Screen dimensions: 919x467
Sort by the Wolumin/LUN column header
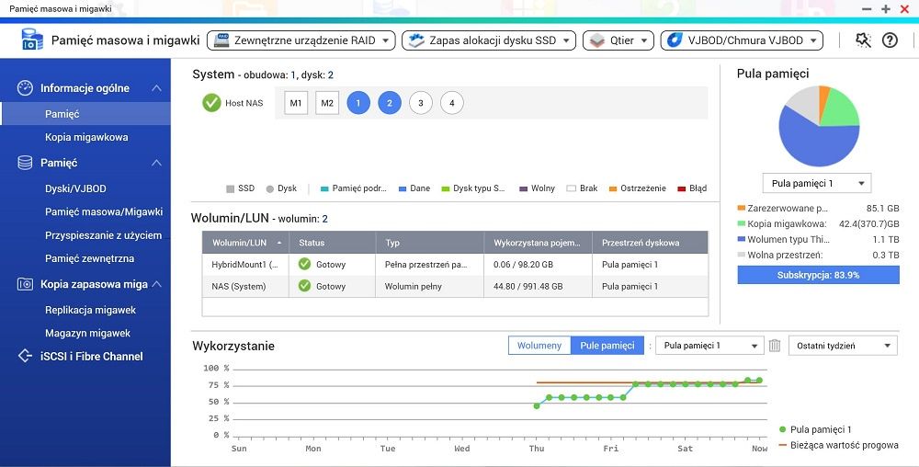pos(245,243)
